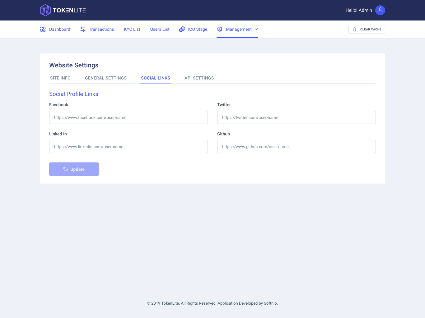Navigate to KYC List menu item
Image resolution: width=425 pixels, height=318 pixels.
coord(132,29)
